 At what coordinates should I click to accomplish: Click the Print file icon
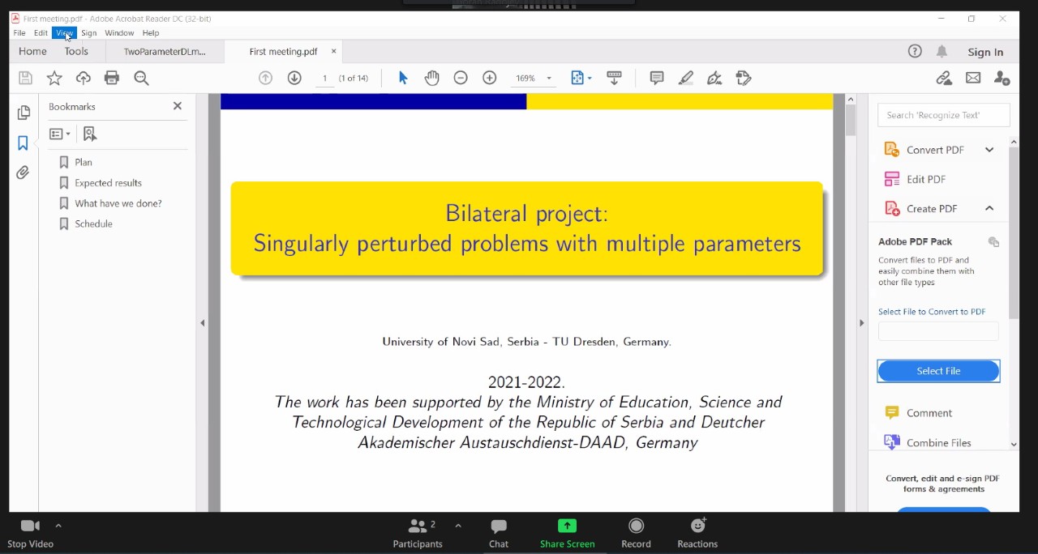point(112,78)
